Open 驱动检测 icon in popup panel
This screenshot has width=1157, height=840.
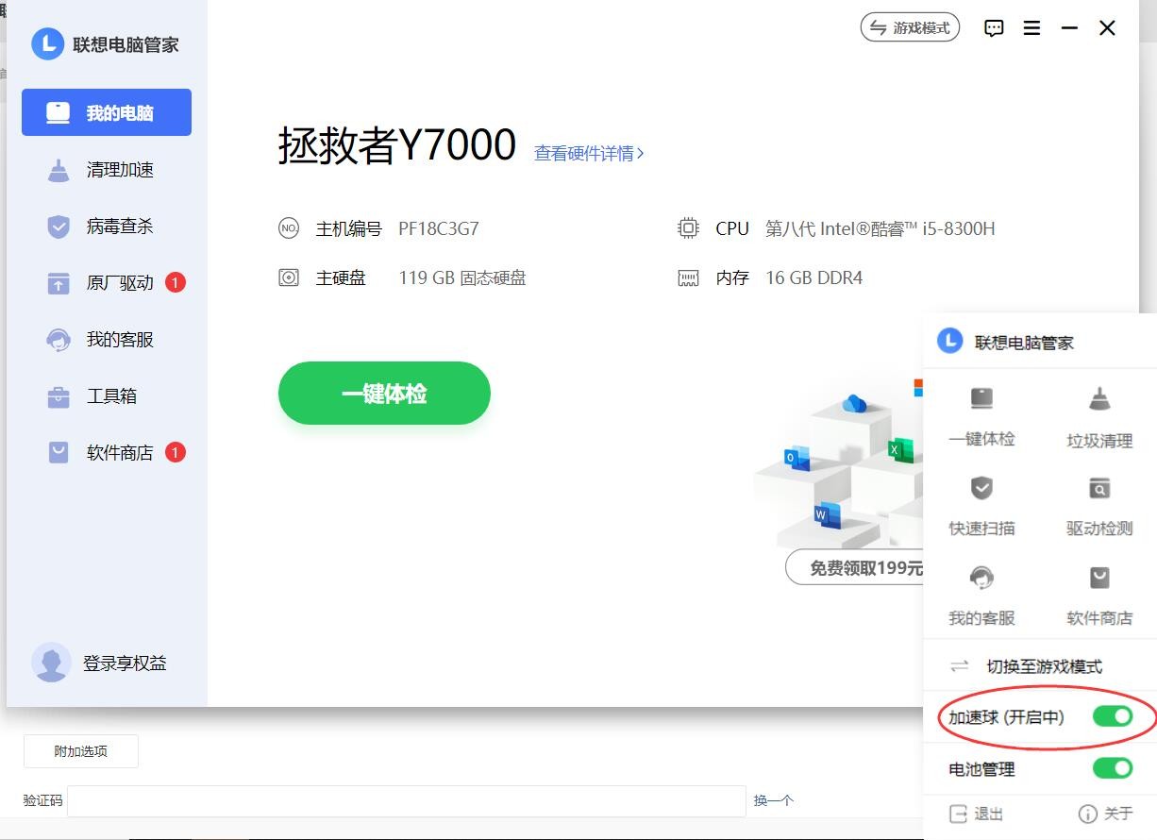coord(1098,488)
